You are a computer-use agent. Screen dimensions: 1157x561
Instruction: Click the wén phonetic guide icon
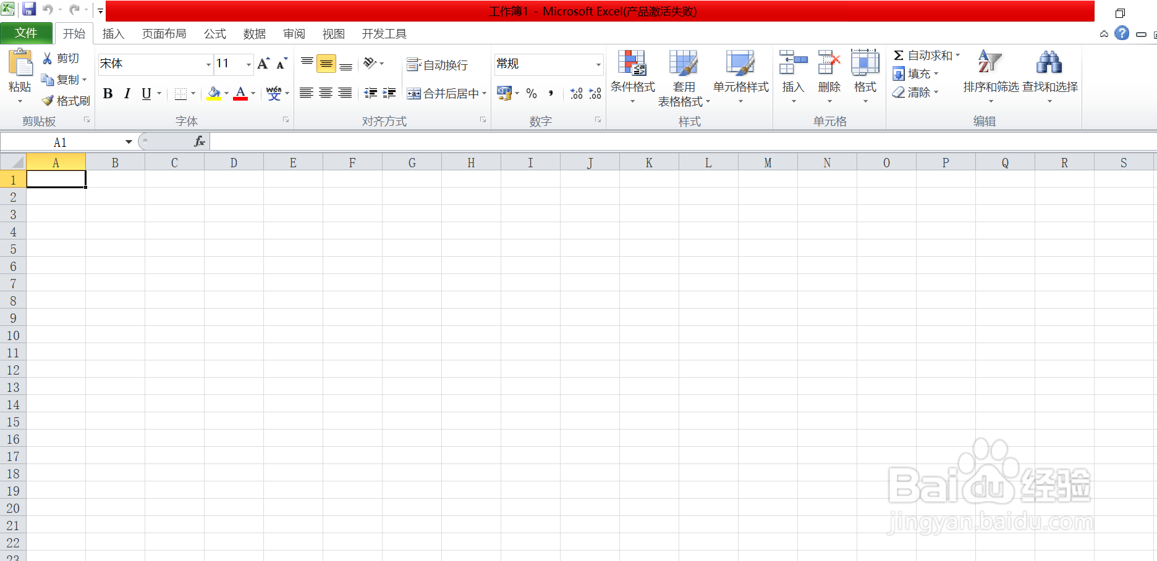pyautogui.click(x=274, y=93)
